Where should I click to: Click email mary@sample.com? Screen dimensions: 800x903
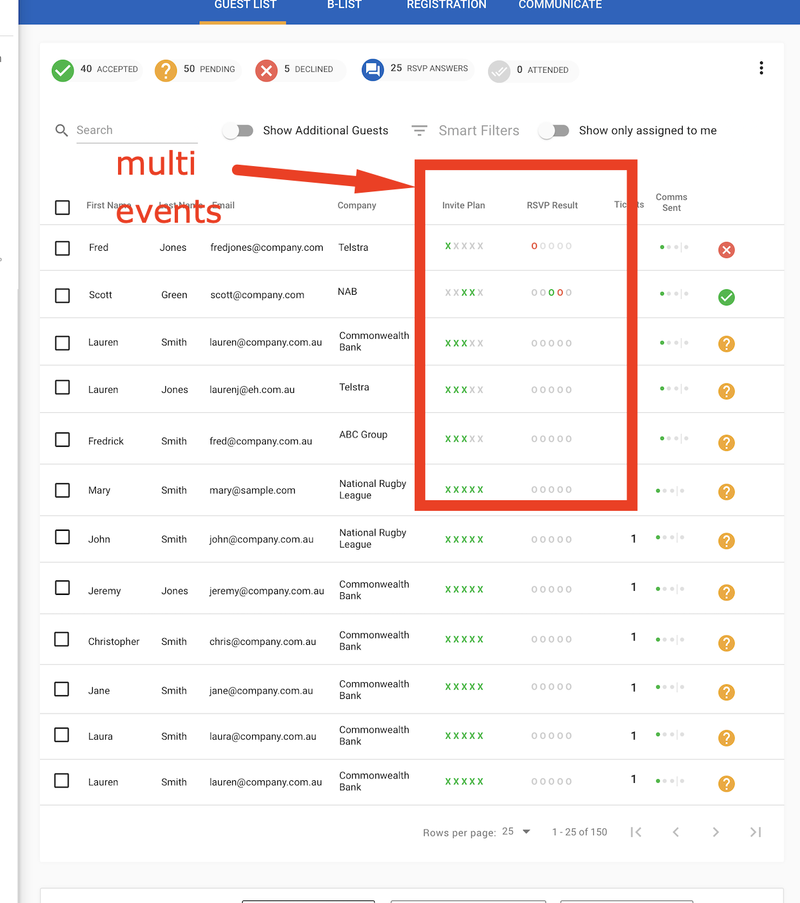pyautogui.click(x=252, y=490)
